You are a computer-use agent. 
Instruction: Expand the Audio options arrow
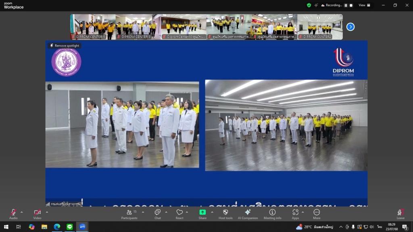point(22,212)
